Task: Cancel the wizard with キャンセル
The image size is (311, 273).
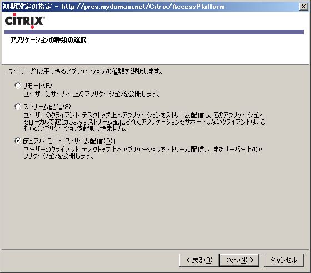Action: 284,260
